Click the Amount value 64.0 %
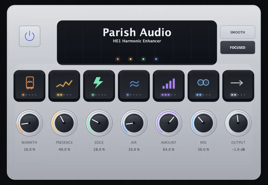 tap(169, 149)
